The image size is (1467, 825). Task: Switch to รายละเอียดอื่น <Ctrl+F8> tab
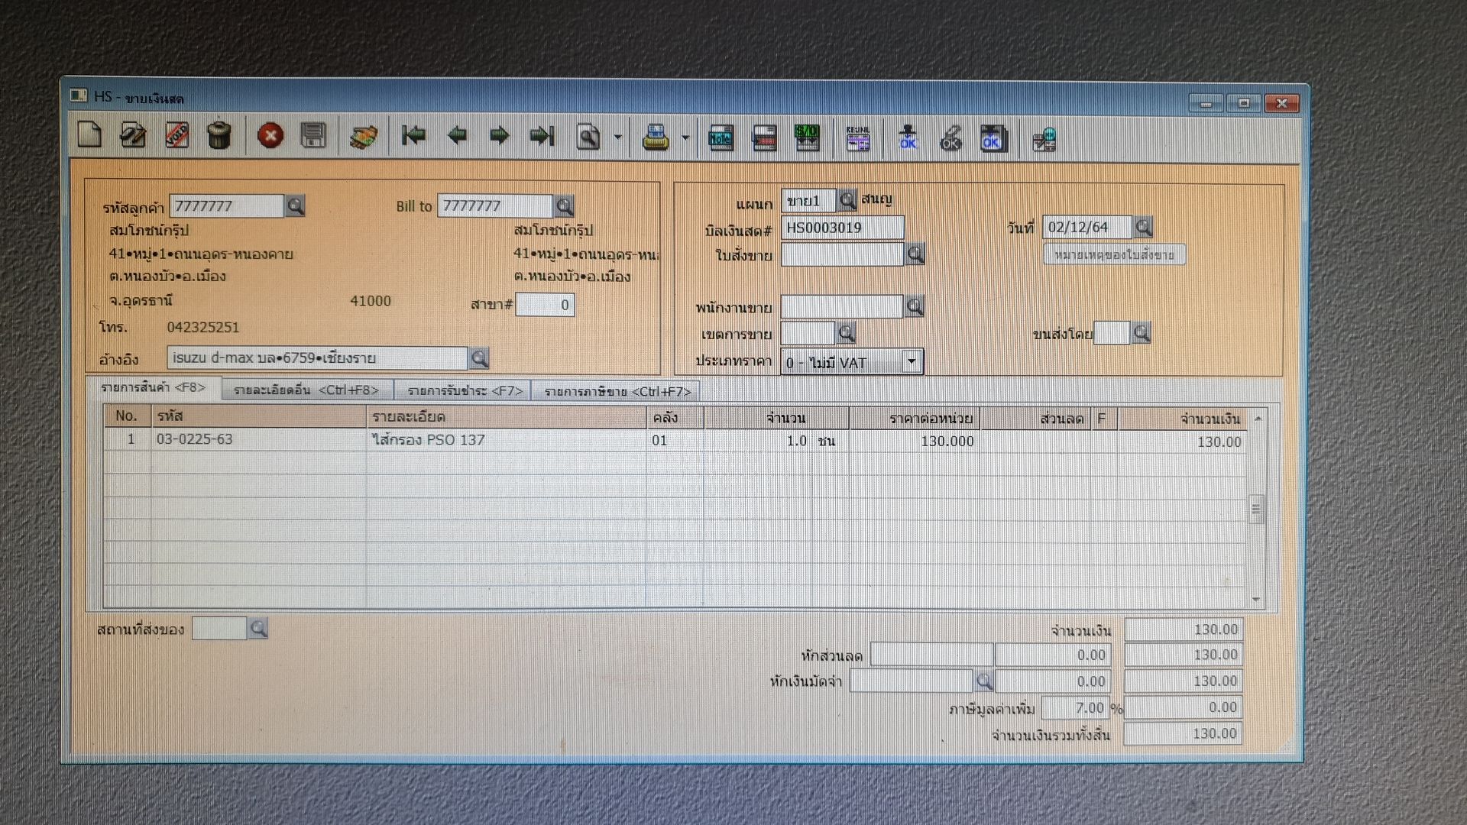(x=306, y=390)
